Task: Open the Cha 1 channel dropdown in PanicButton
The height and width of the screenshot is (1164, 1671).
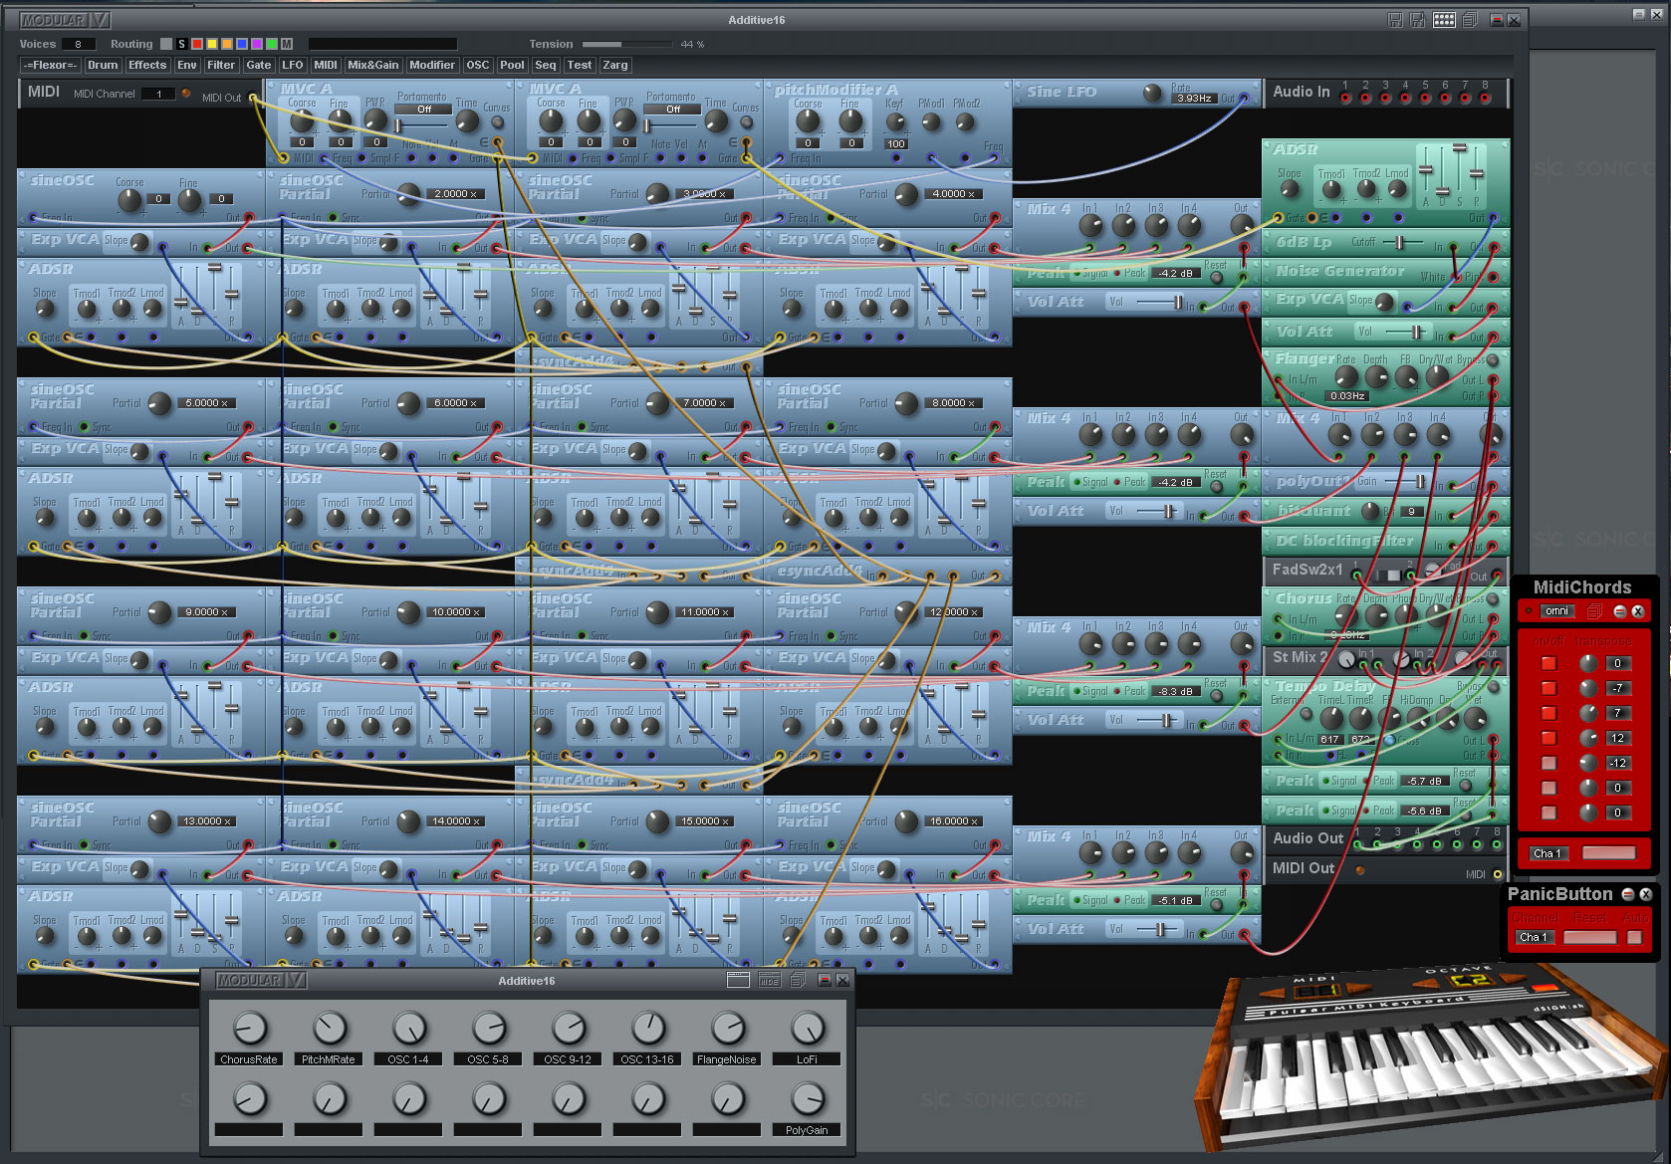Action: click(x=1535, y=937)
